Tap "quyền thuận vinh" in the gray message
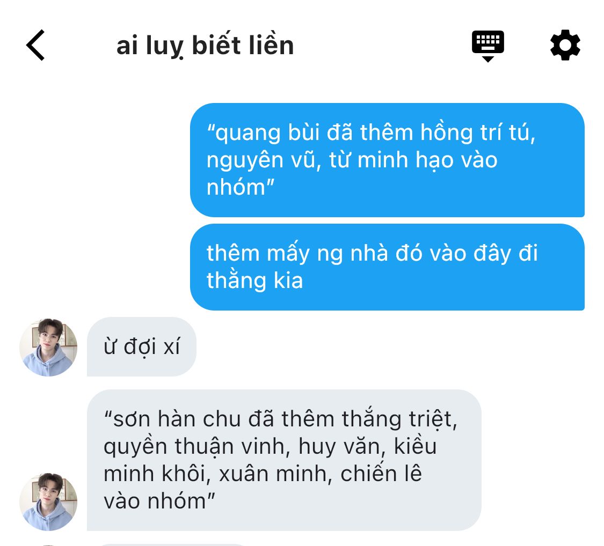Viewport: 604px width, 546px height. [197, 447]
